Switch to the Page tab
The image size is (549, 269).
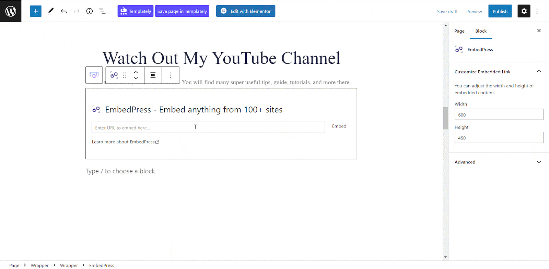(459, 31)
